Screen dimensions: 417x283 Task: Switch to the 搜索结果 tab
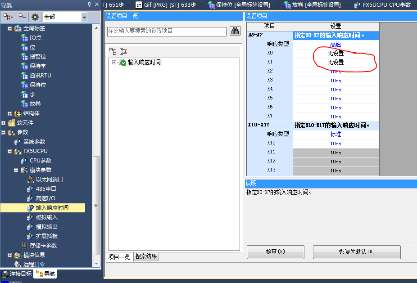146,256
